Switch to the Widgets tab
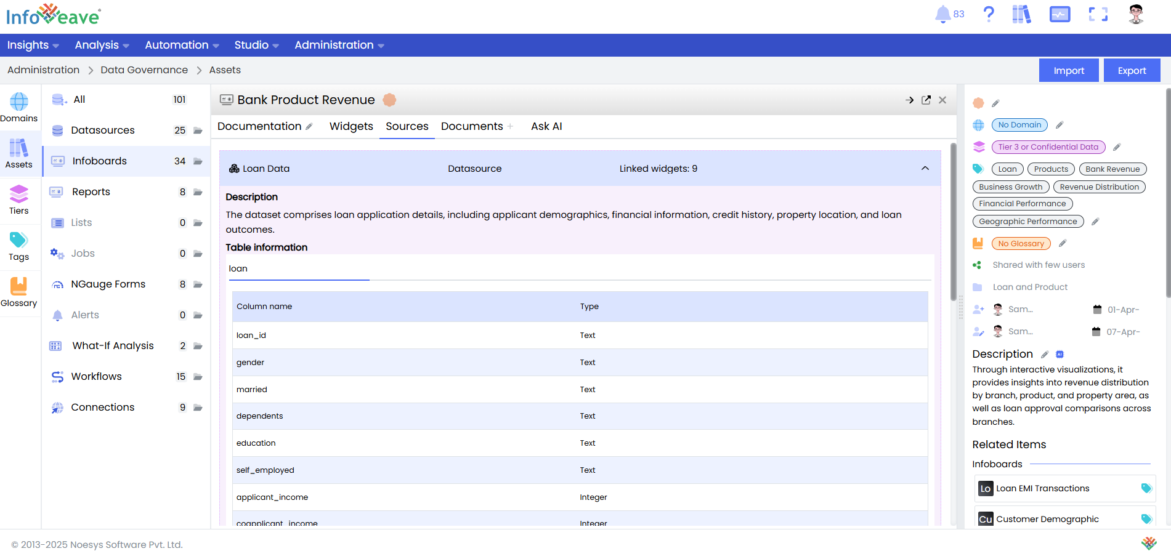The width and height of the screenshot is (1171, 559). tap(351, 126)
